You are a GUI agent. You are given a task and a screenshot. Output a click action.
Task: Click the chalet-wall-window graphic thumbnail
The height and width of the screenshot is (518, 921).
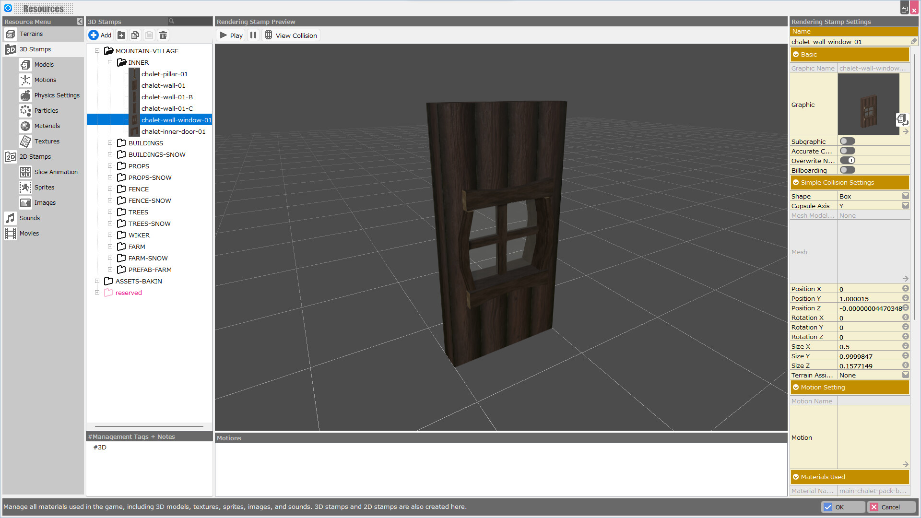pos(868,104)
